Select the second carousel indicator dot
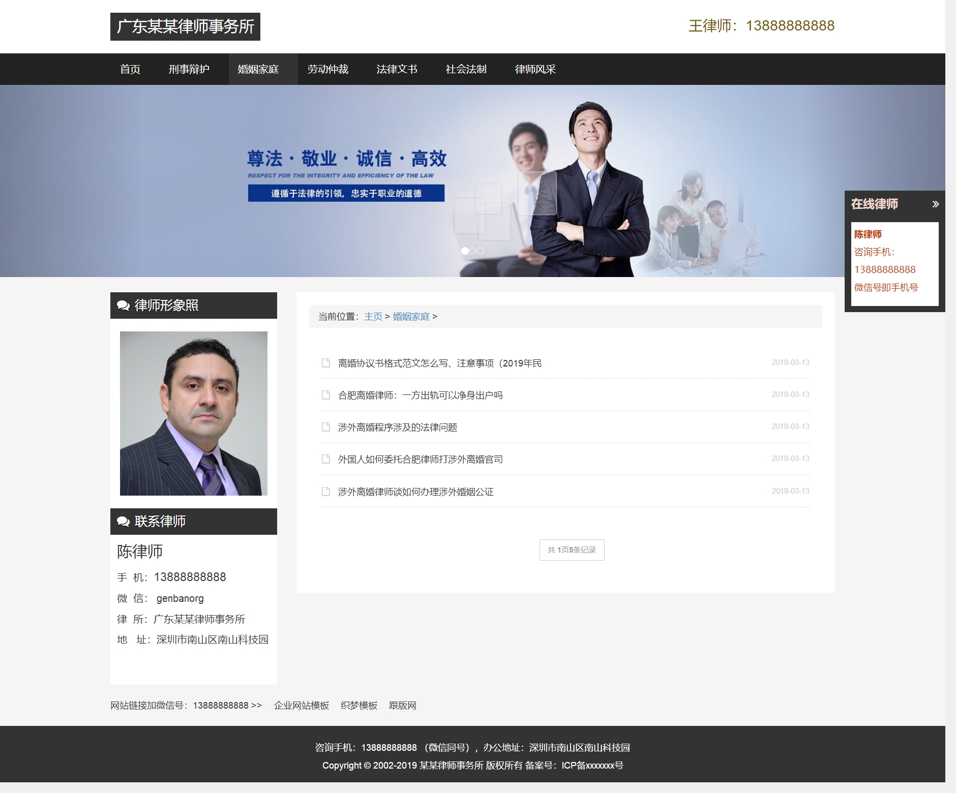The height and width of the screenshot is (793, 956). point(472,250)
